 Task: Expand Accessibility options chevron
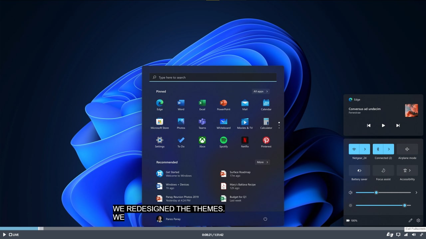[410, 170]
